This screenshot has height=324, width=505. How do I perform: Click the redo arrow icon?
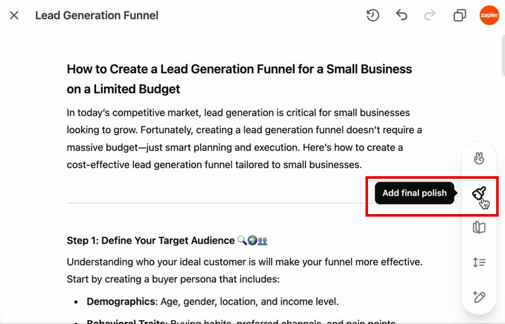pos(430,15)
